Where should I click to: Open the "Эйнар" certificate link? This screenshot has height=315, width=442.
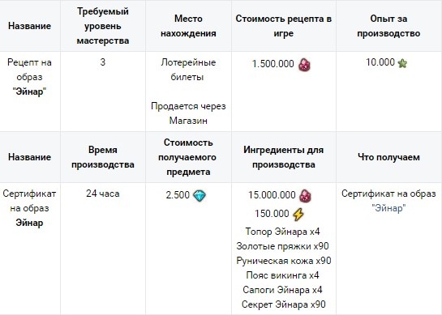388,208
